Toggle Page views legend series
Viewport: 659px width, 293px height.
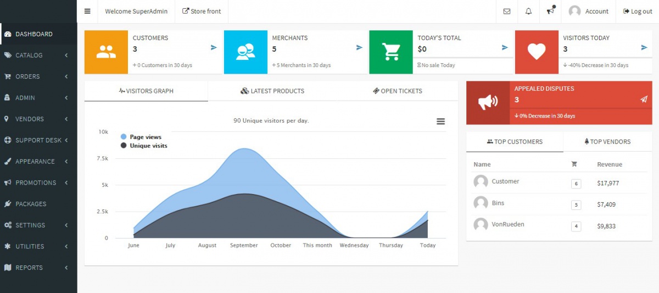pyautogui.click(x=145, y=137)
